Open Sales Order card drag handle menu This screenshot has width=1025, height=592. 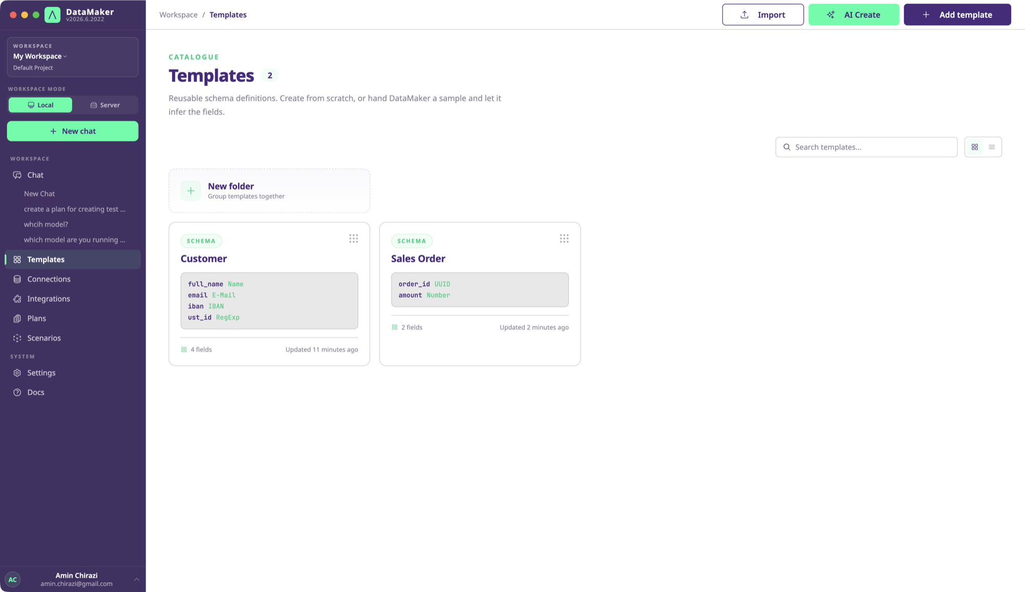564,239
